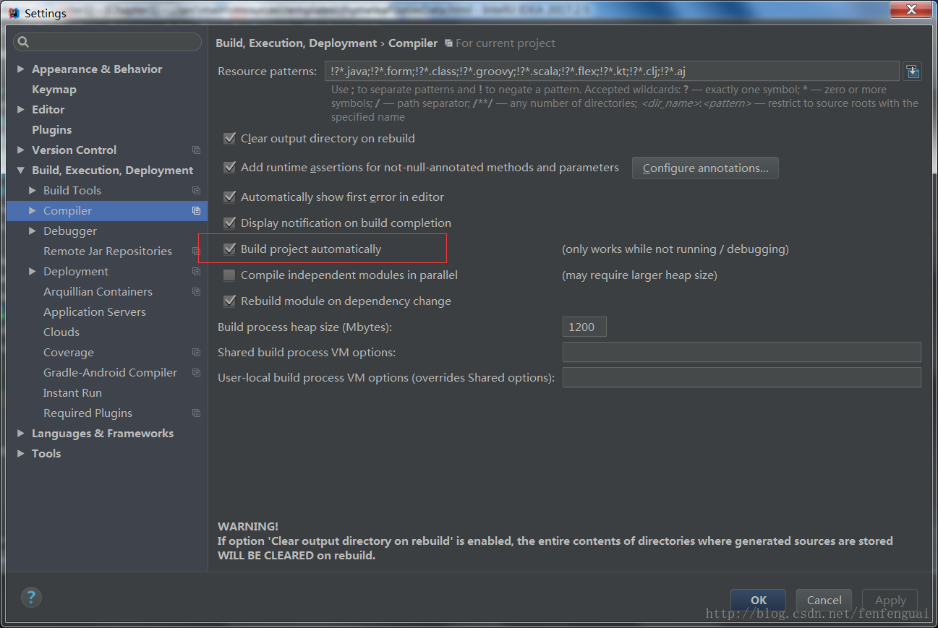Expand Appearance & Behavior section

click(x=20, y=69)
